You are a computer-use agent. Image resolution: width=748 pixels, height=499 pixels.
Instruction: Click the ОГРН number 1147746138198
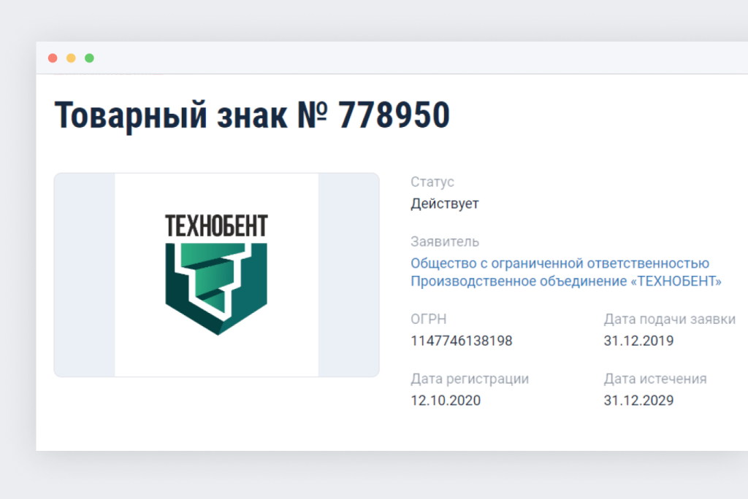pyautogui.click(x=462, y=341)
